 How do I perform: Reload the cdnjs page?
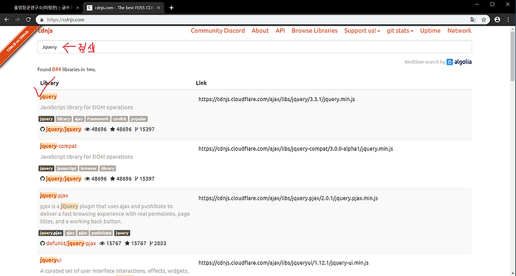point(28,20)
